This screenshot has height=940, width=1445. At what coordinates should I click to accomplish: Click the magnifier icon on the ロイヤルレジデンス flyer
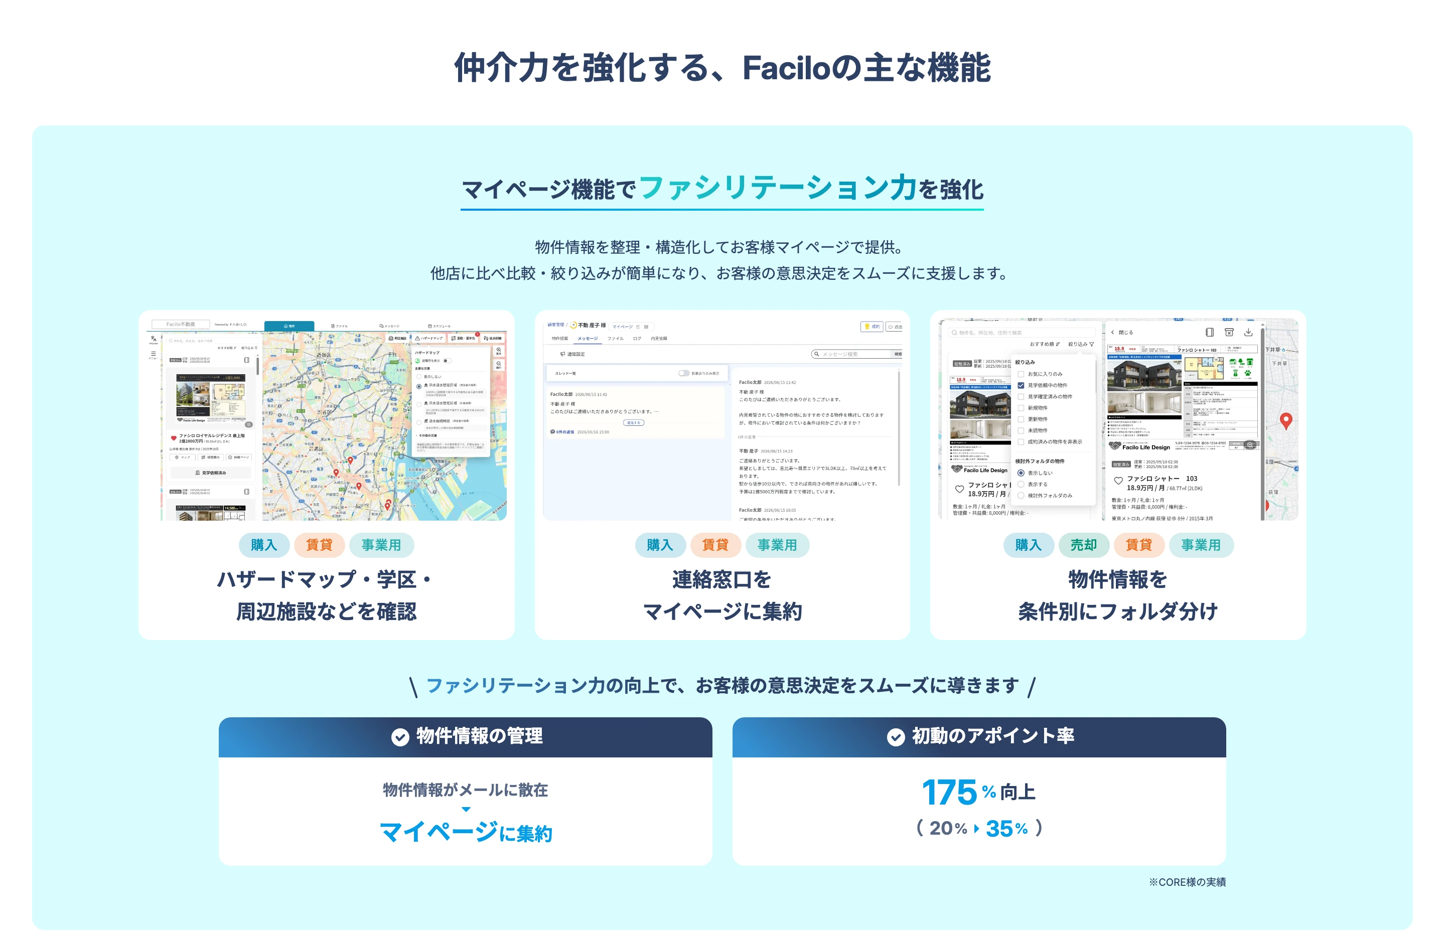coord(248,424)
